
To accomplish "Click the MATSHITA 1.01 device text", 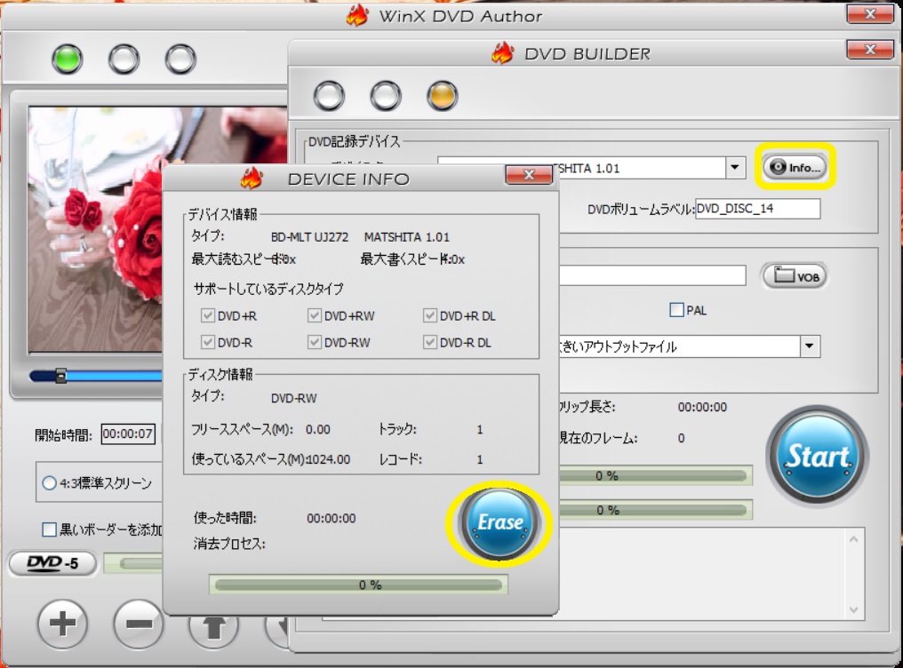I will (x=406, y=237).
